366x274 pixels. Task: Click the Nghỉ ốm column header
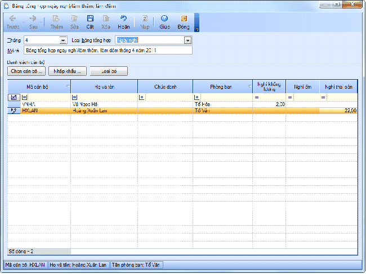click(x=302, y=87)
